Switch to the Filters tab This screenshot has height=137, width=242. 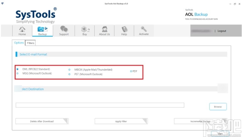[x=30, y=43]
